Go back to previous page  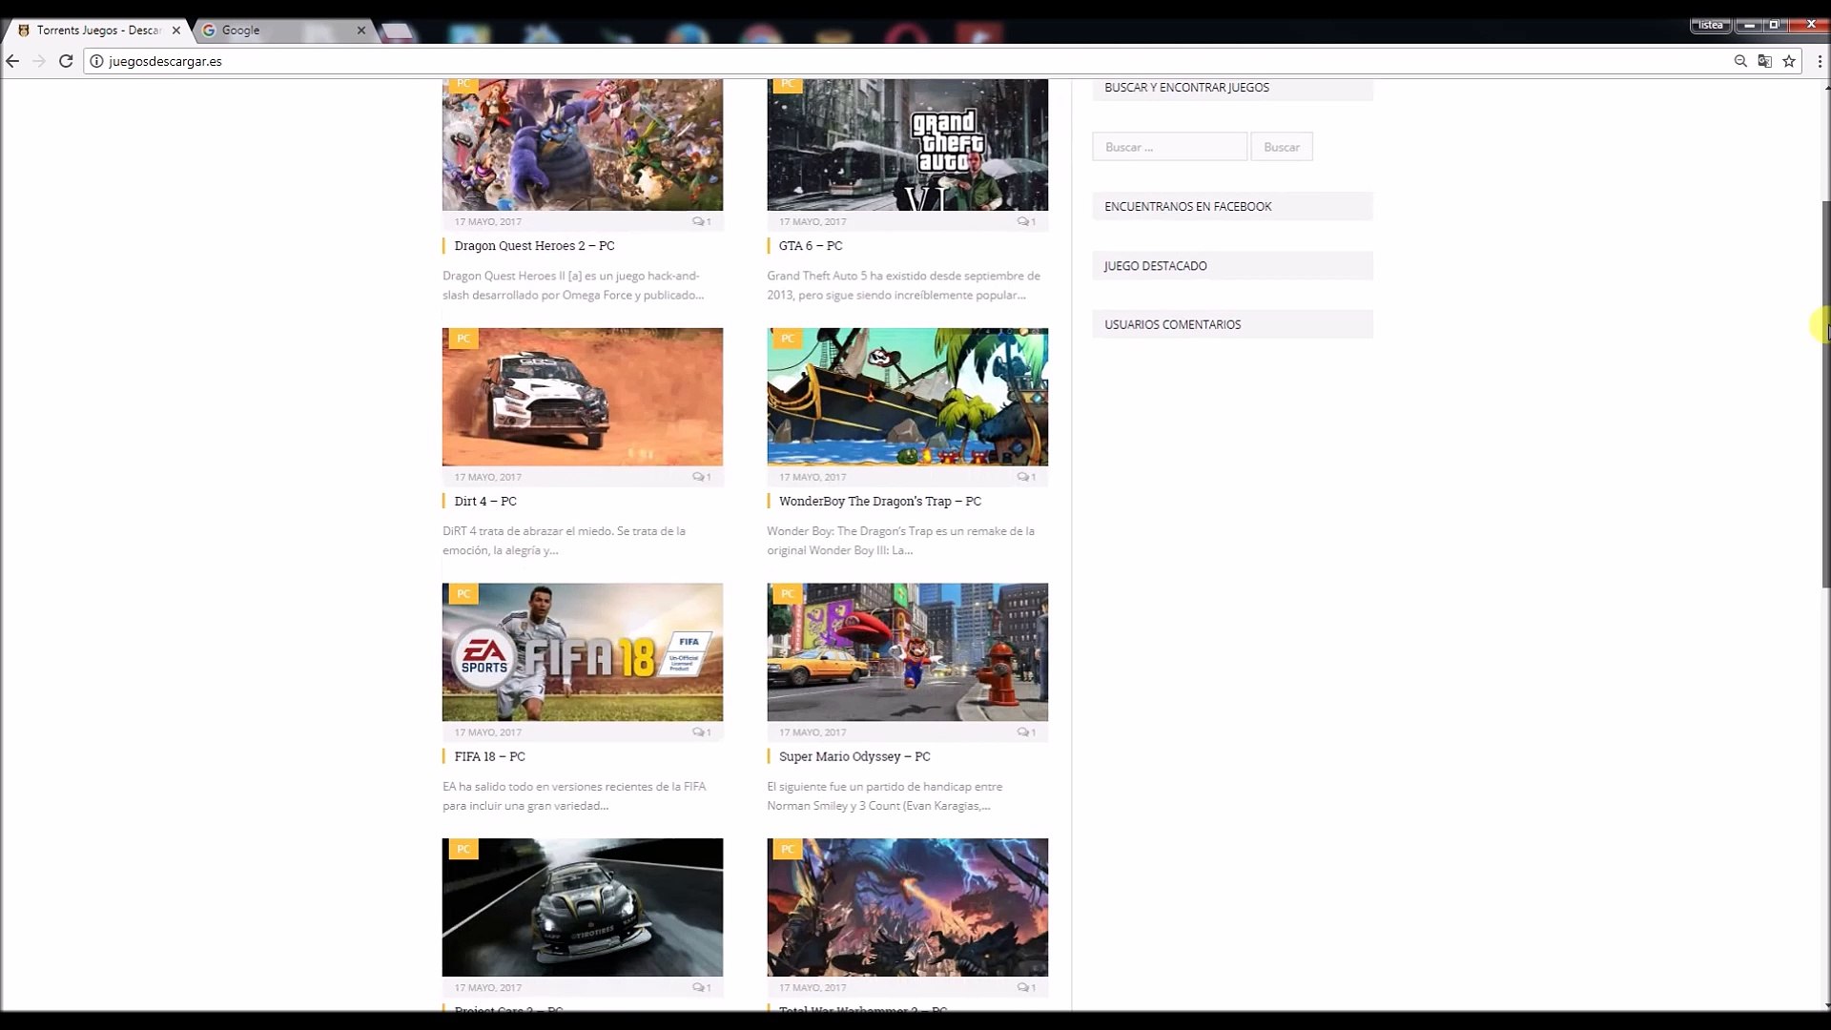[12, 61]
